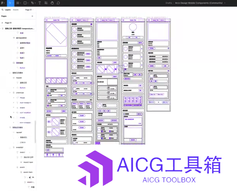The height and width of the screenshot is (191, 237).
Task: Open the shape tools dropdown arrow
Action: click(x=28, y=3)
